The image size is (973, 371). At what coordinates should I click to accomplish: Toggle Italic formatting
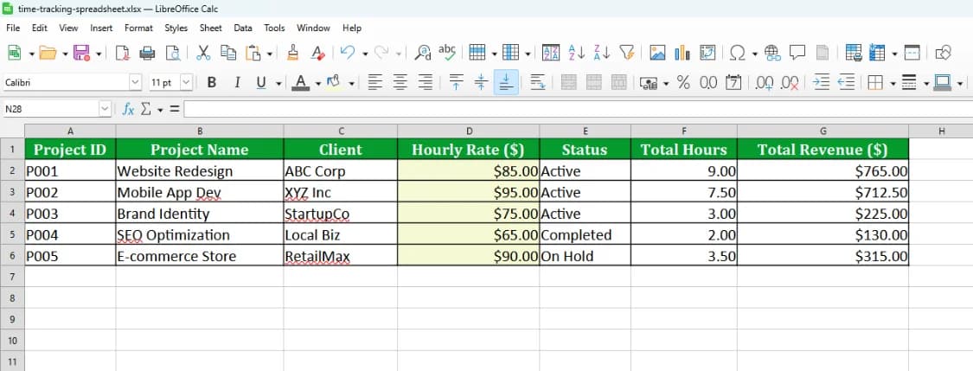click(236, 82)
